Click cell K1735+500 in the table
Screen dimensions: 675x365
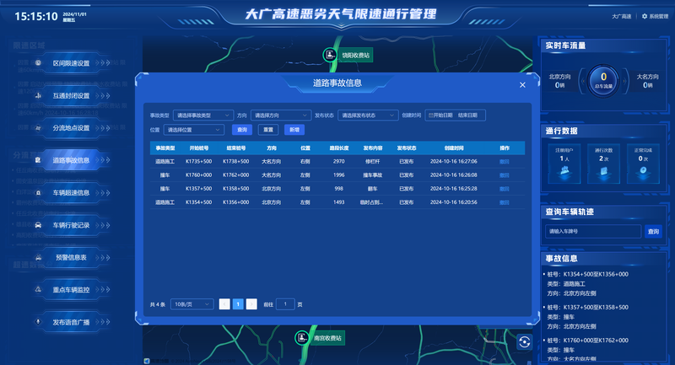click(x=199, y=162)
